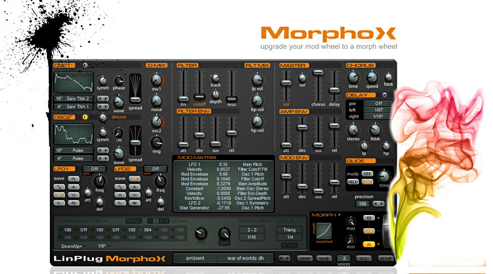Select LFO2 sawtooth wave button
Screen dimensions: 493x274
click(120, 203)
